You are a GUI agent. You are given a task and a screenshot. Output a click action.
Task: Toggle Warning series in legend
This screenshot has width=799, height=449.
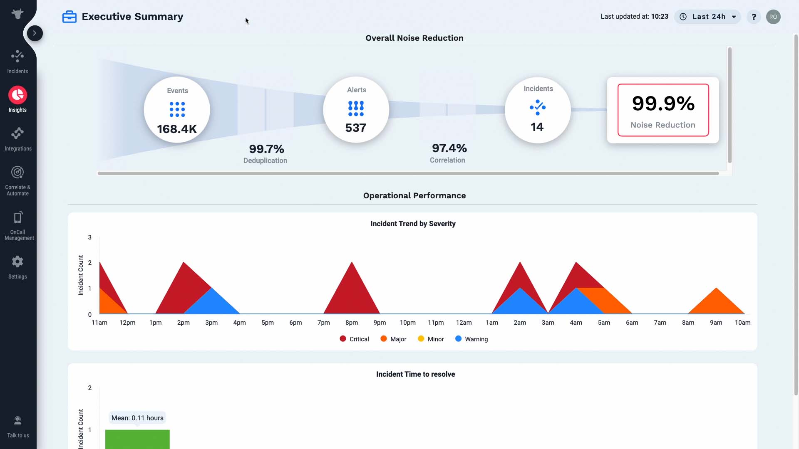click(x=471, y=339)
